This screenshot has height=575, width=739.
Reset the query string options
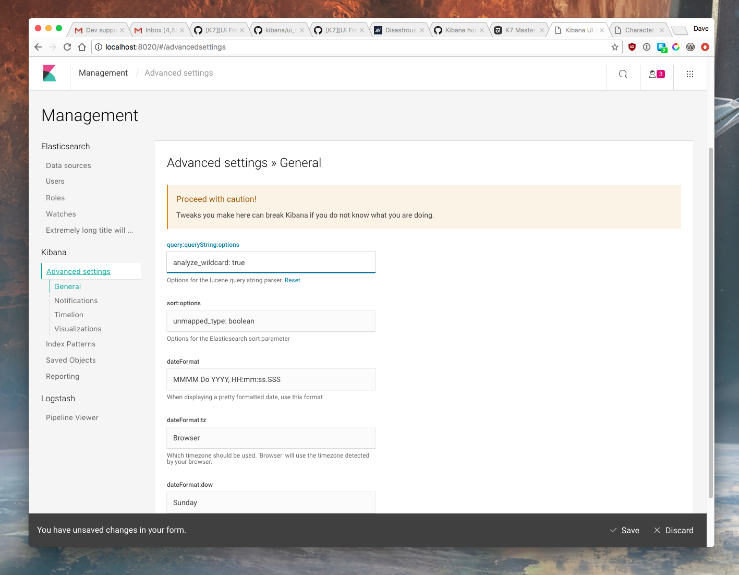point(293,280)
